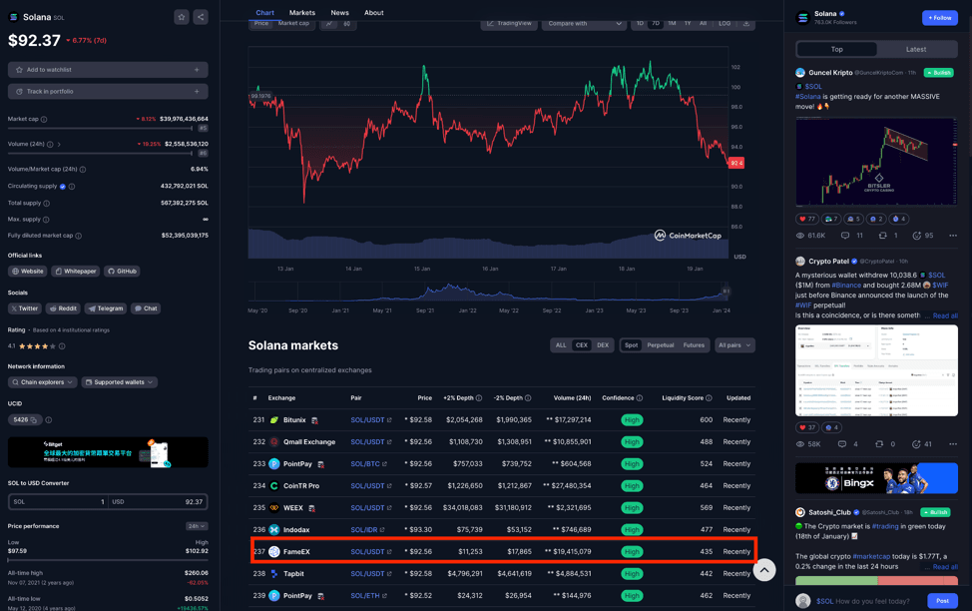Switch markets to Perpetual type

[x=660, y=345]
